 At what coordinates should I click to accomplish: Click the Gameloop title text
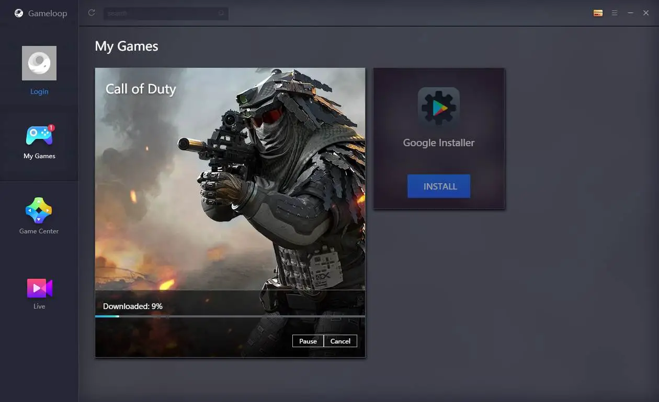point(48,14)
